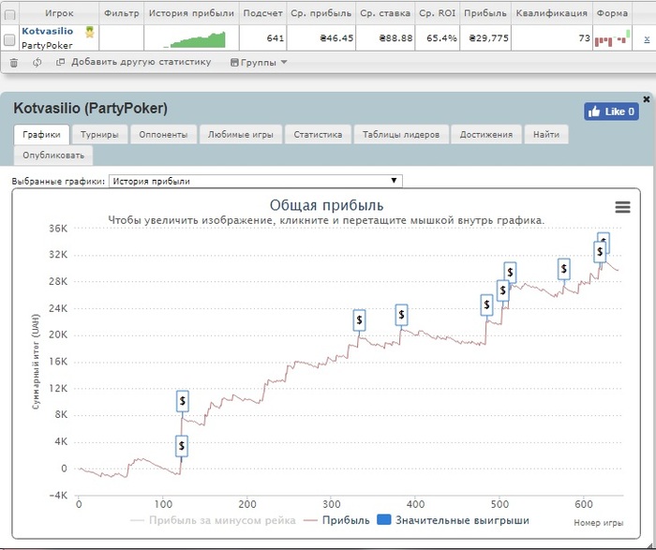
Task: Sort by the Квалификация column header
Action: click(551, 13)
